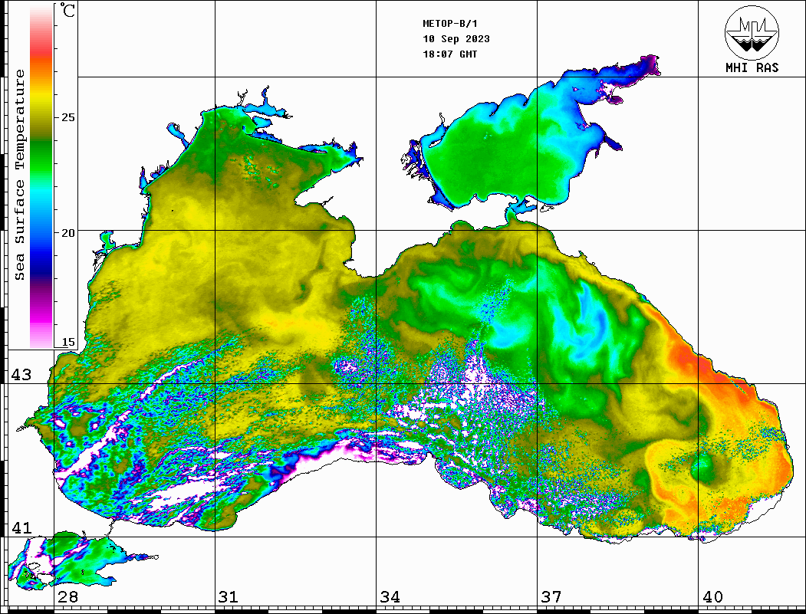806x614 pixels.
Task: Click the 10 Sep 2023 date text
Action: [456, 39]
